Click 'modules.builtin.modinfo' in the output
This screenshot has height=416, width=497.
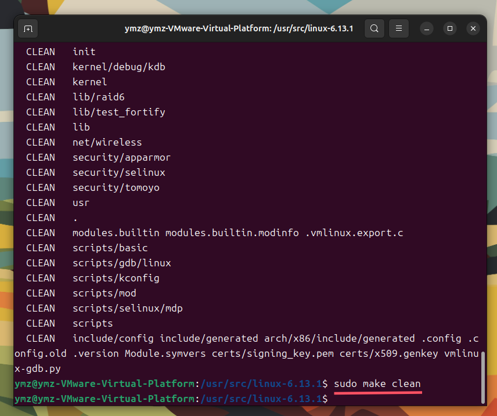pos(232,233)
